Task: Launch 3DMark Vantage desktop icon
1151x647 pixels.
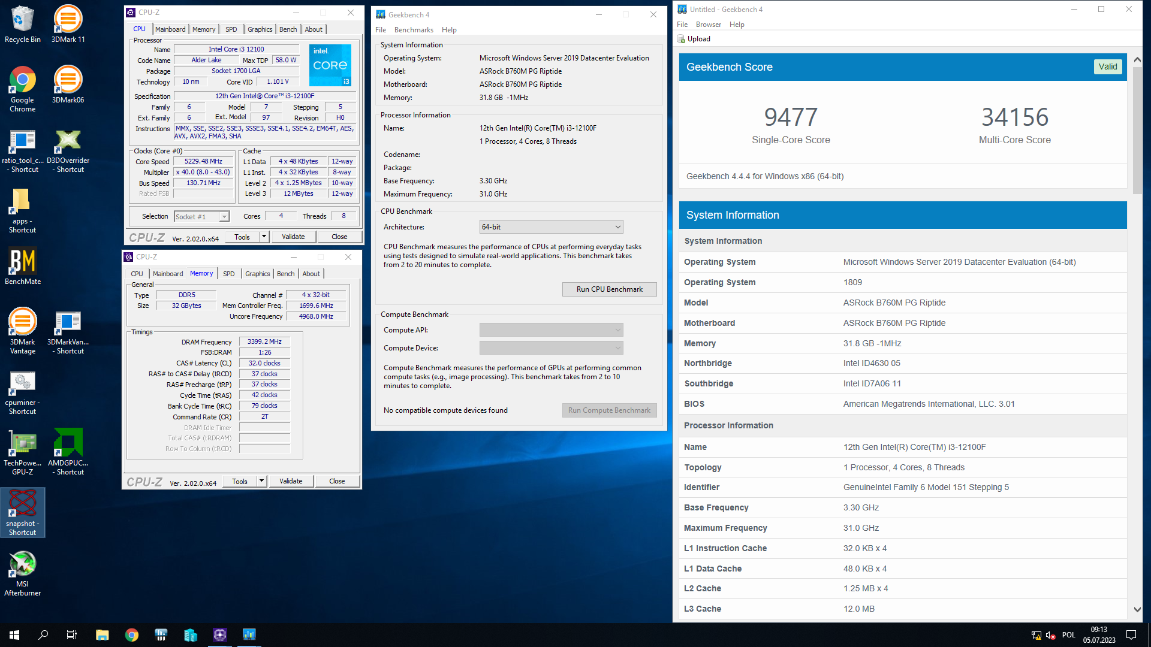Action: (x=22, y=331)
